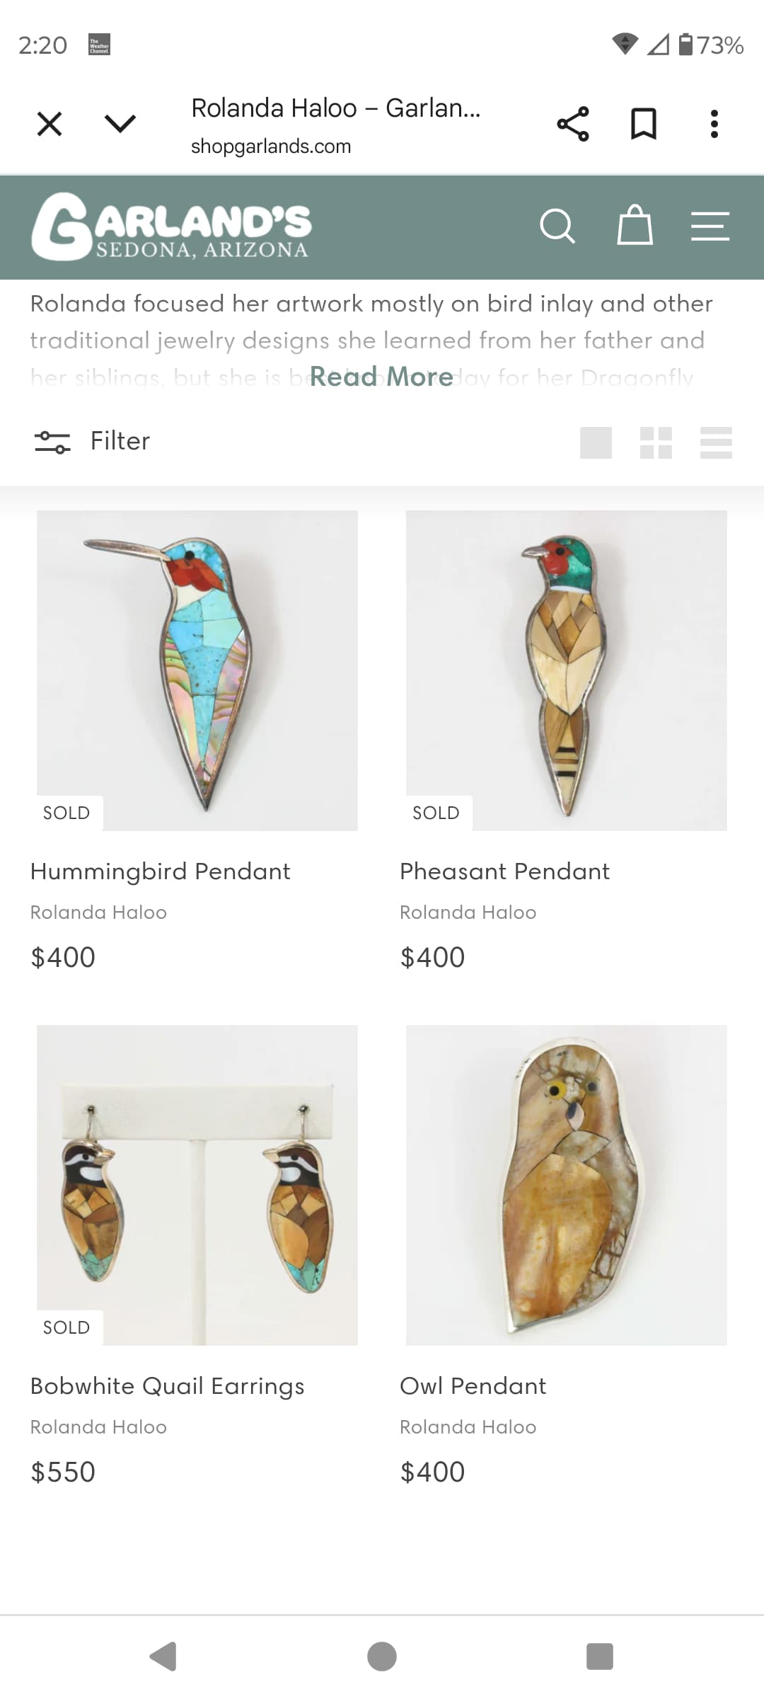
Task: Open the hamburger navigation menu
Action: [710, 227]
